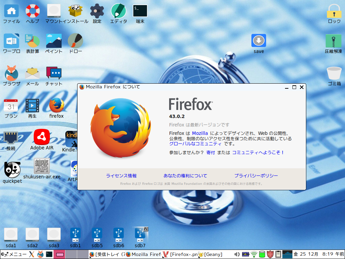Open the sda2 drive icon

pos(32,235)
